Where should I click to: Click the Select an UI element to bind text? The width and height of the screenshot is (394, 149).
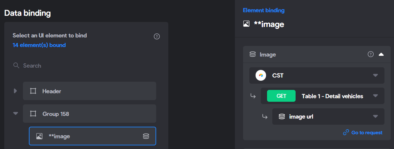[50, 35]
